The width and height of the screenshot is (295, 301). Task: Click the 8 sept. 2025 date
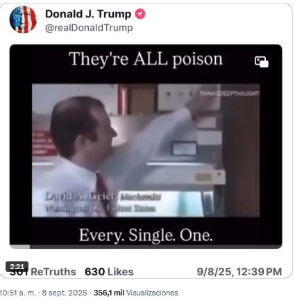pos(65,293)
